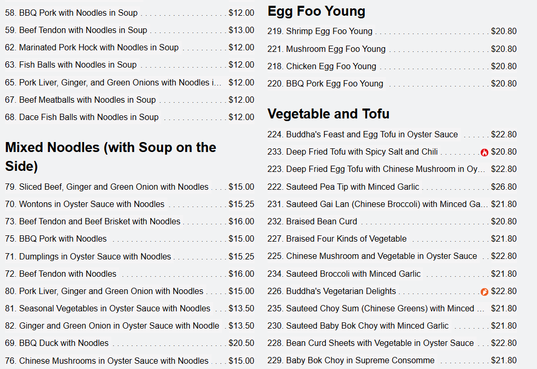Choose 58. BBQ Pork with Noodles in Soup
The height and width of the screenshot is (369, 537).
point(130,13)
